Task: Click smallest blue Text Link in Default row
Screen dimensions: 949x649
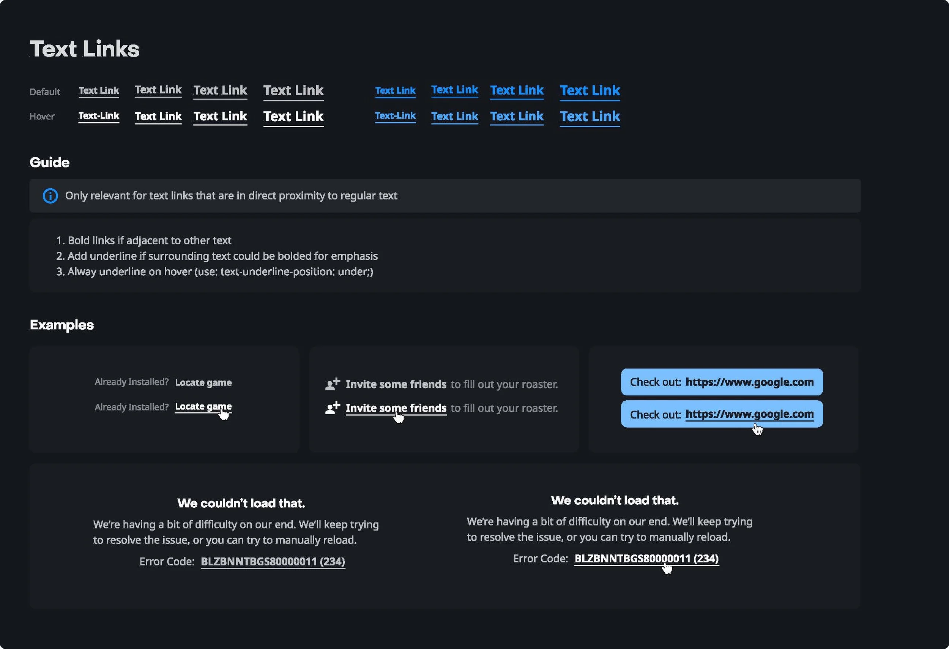Action: (x=395, y=91)
